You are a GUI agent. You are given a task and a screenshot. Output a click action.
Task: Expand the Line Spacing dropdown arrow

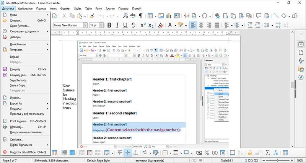(x=272, y=26)
